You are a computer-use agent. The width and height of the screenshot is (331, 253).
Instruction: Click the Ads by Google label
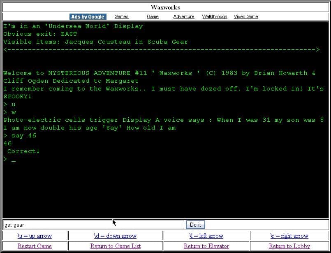pyautogui.click(x=88, y=17)
